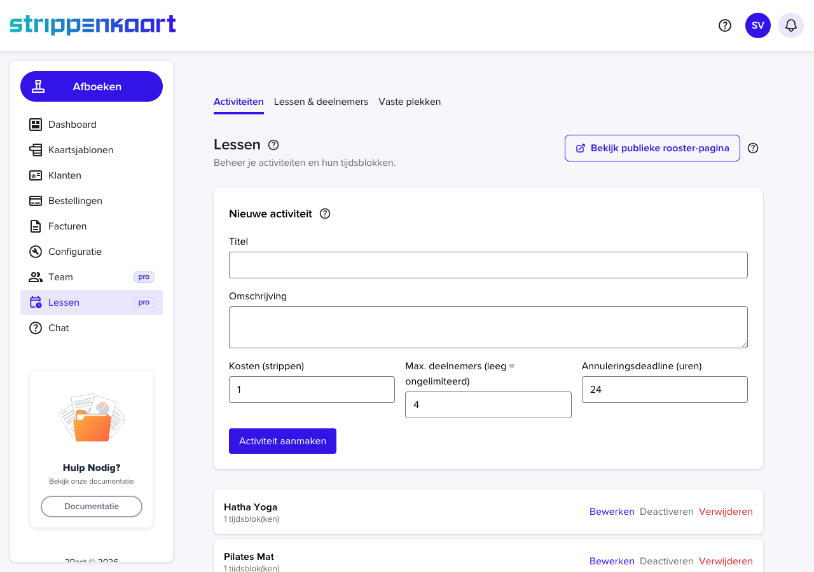Click the Kaartsjablonen sidebar icon

[x=36, y=150]
